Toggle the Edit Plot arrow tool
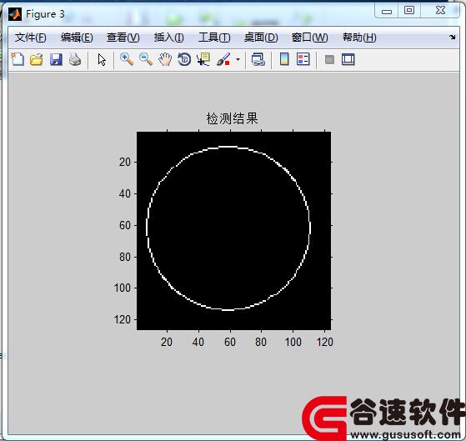Viewport: 466px width, 441px height. click(102, 60)
